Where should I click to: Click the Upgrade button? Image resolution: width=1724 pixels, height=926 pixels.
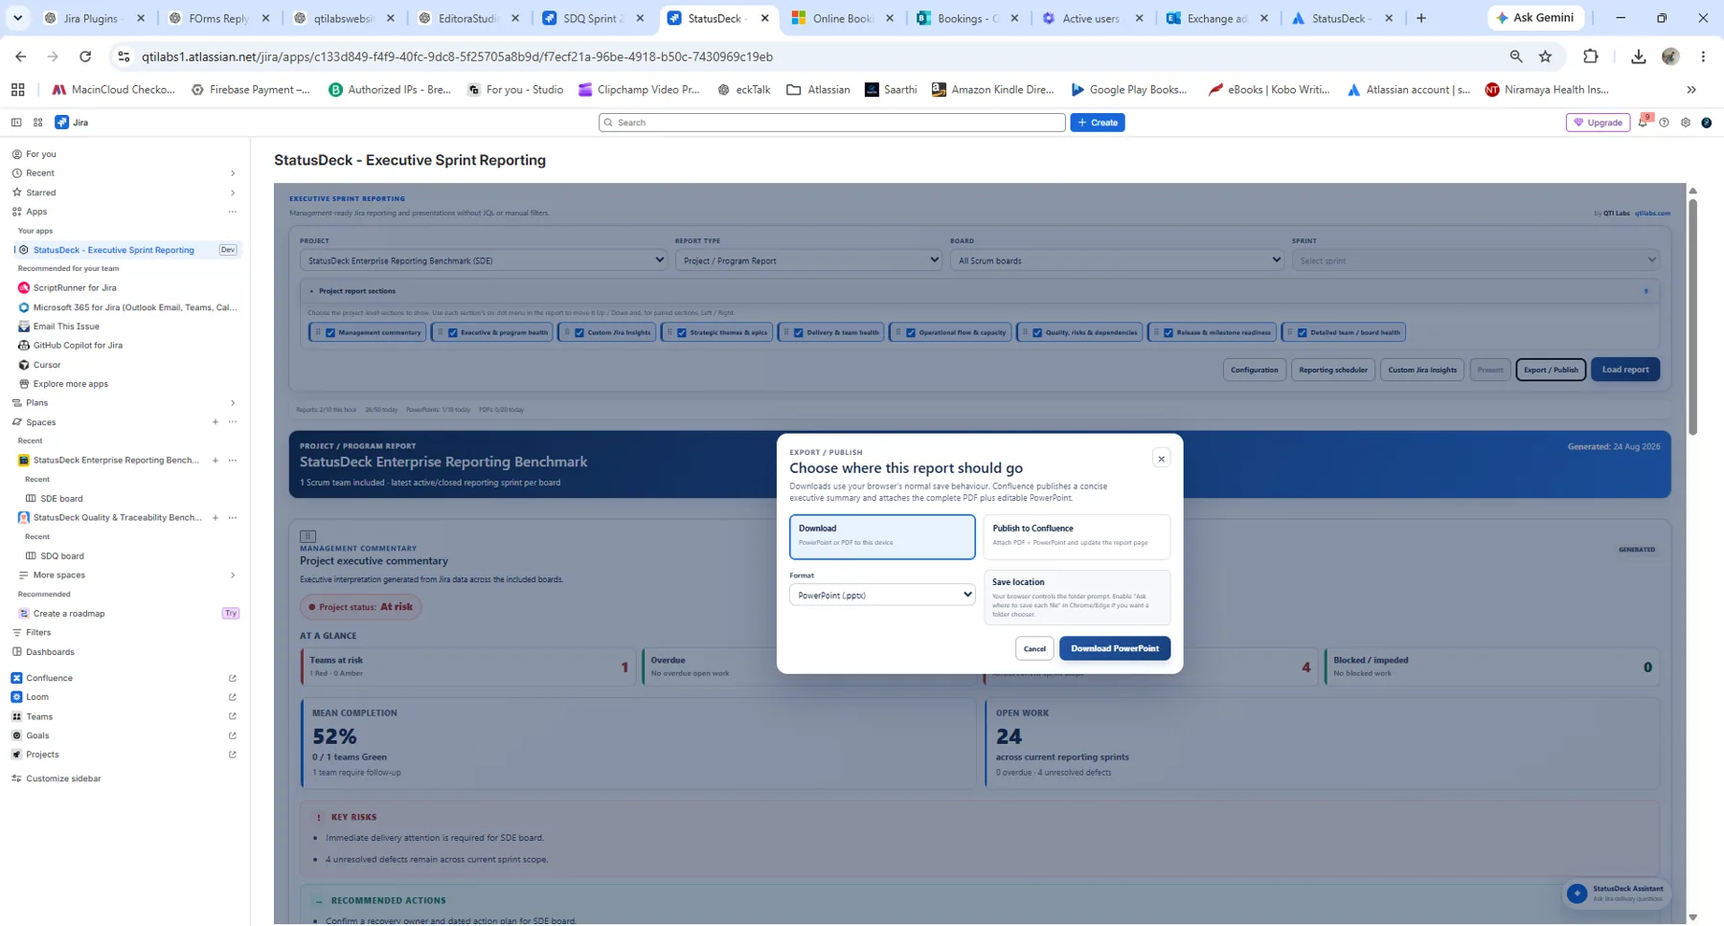click(1599, 123)
